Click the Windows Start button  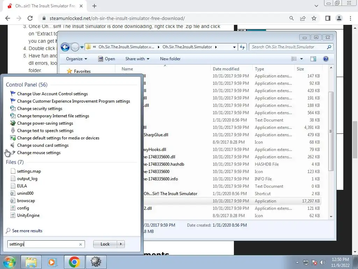(9, 262)
